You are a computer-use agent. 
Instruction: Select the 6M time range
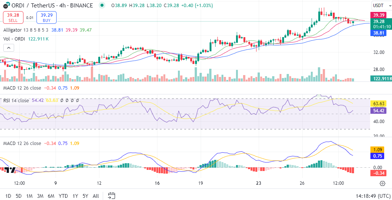51,196
